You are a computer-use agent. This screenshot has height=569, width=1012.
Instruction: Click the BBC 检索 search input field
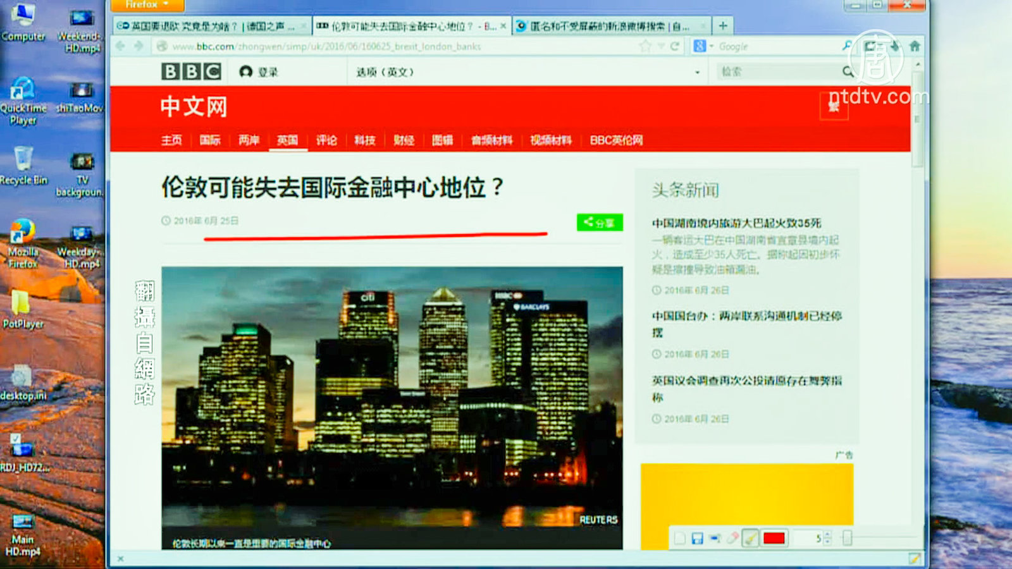pyautogui.click(x=778, y=71)
